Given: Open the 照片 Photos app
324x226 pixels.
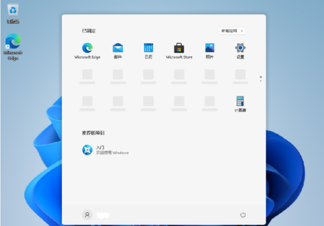Looking at the screenshot, I should [209, 51].
